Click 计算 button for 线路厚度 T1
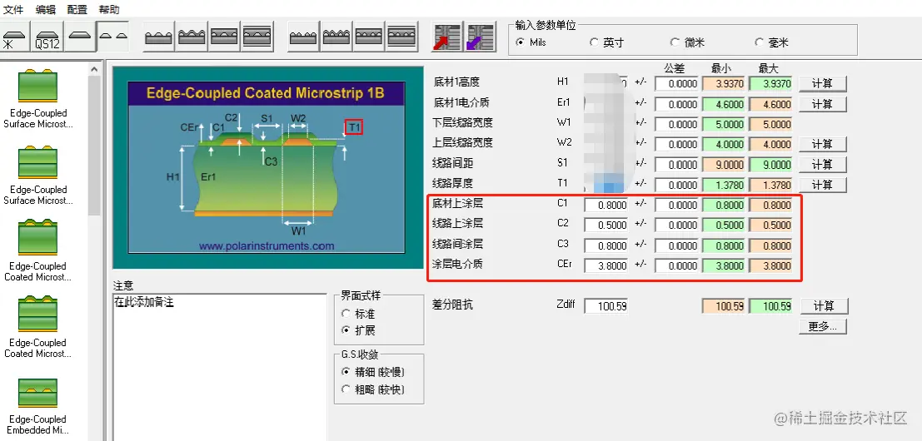This screenshot has width=922, height=441. 822,185
